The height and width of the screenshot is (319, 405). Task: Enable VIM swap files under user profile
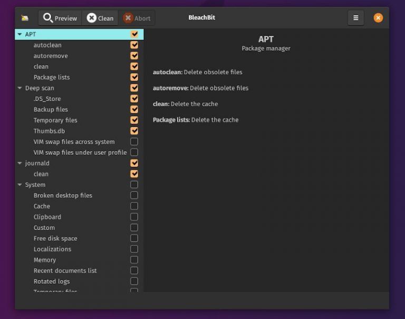(134, 153)
